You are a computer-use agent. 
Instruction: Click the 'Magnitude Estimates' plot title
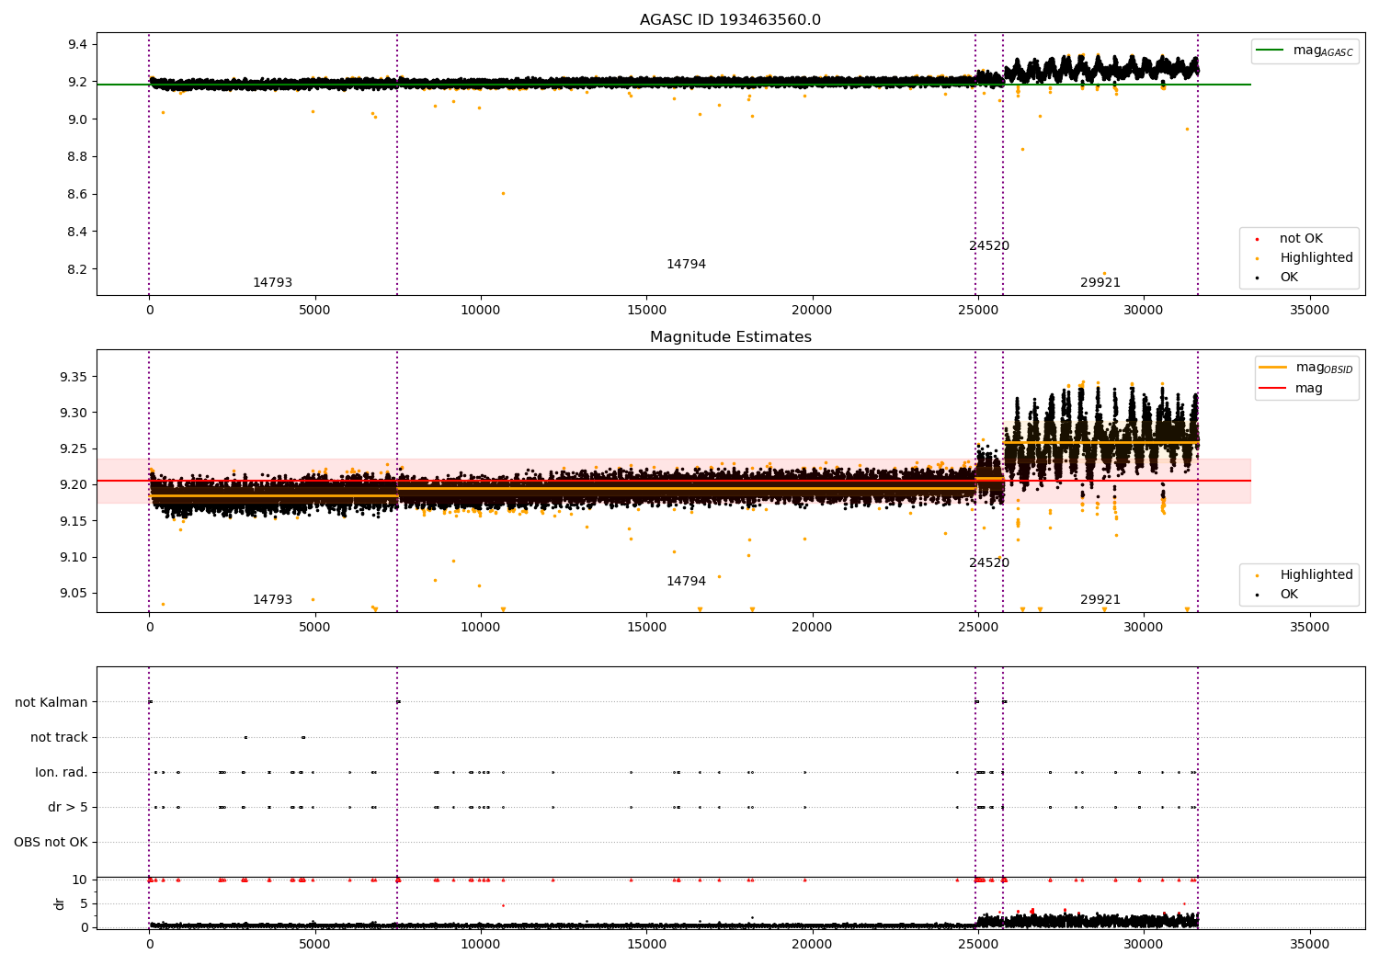pyautogui.click(x=730, y=337)
